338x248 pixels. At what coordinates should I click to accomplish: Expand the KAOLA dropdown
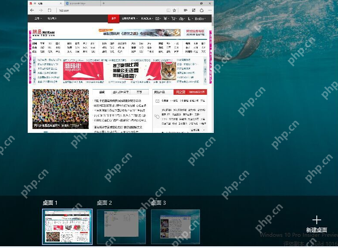147,19
